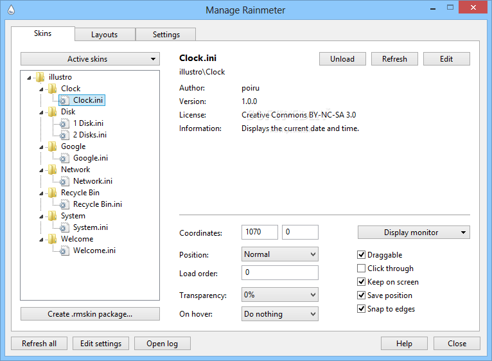Click Create .rmskin package button
Image resolution: width=492 pixels, height=361 pixels.
pos(90,314)
